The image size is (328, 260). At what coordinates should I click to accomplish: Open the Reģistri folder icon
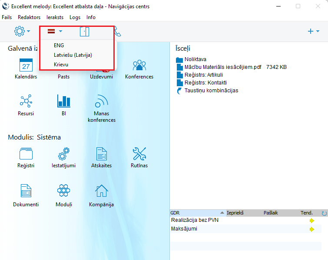point(26,153)
